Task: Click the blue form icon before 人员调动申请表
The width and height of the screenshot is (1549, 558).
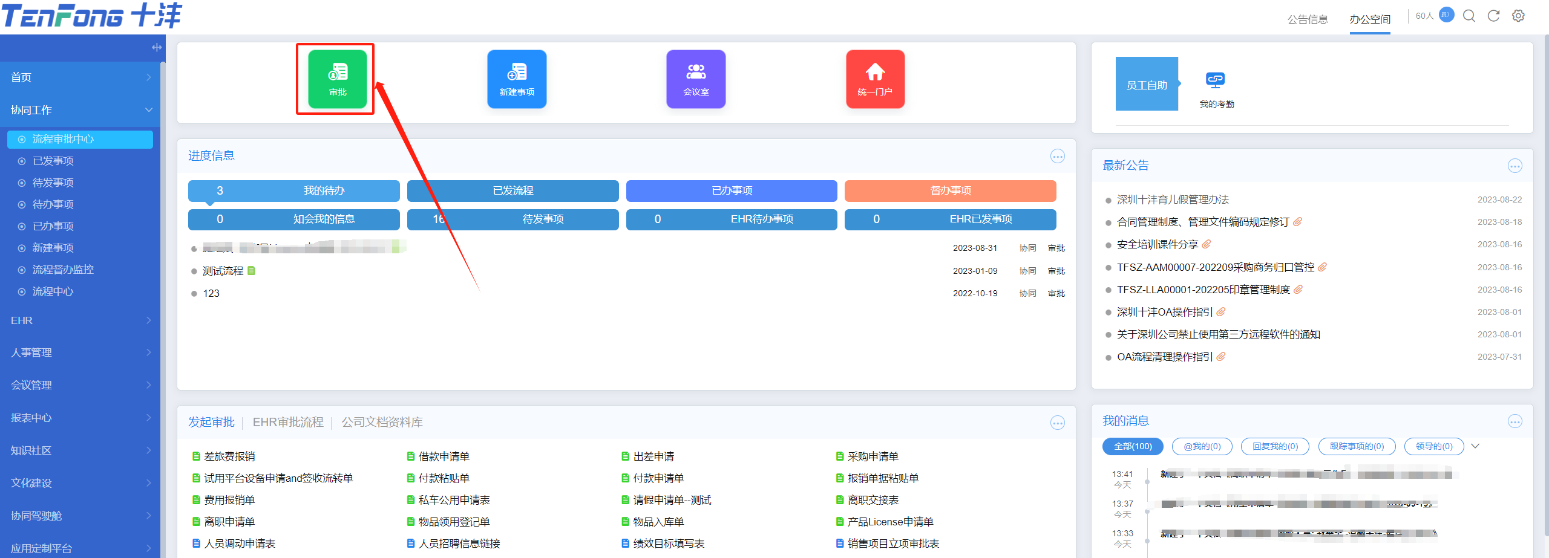Action: [196, 543]
